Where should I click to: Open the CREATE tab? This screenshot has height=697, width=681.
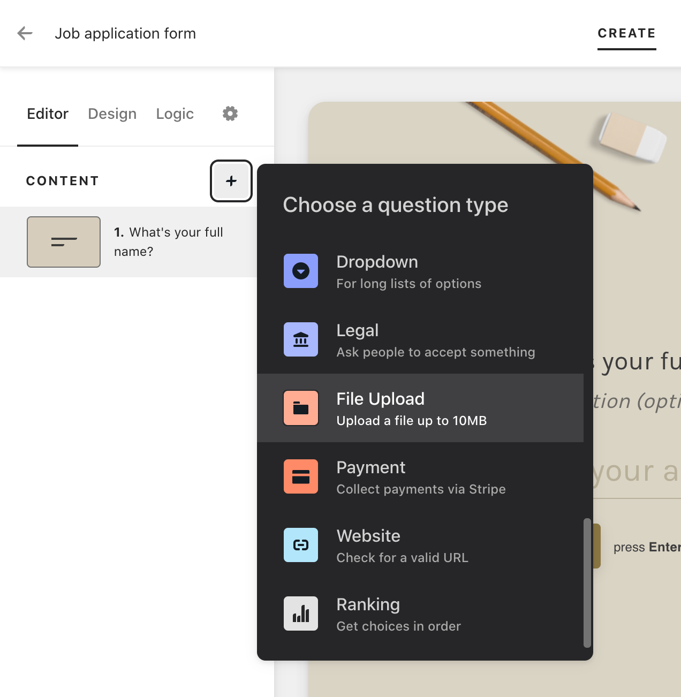coord(627,33)
